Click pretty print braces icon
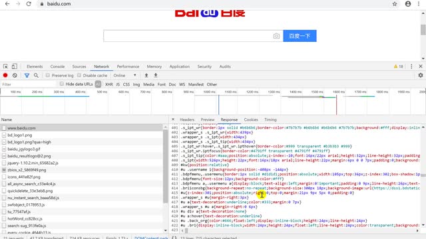This screenshot has width=426, height=239. [x=174, y=238]
